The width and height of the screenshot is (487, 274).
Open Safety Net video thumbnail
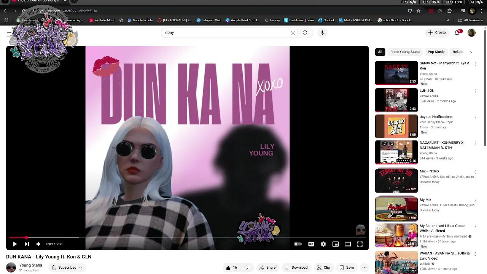pos(396,73)
